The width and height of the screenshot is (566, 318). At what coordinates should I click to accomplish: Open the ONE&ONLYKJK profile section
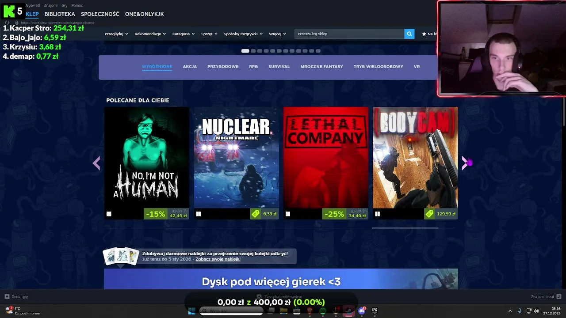tap(144, 14)
